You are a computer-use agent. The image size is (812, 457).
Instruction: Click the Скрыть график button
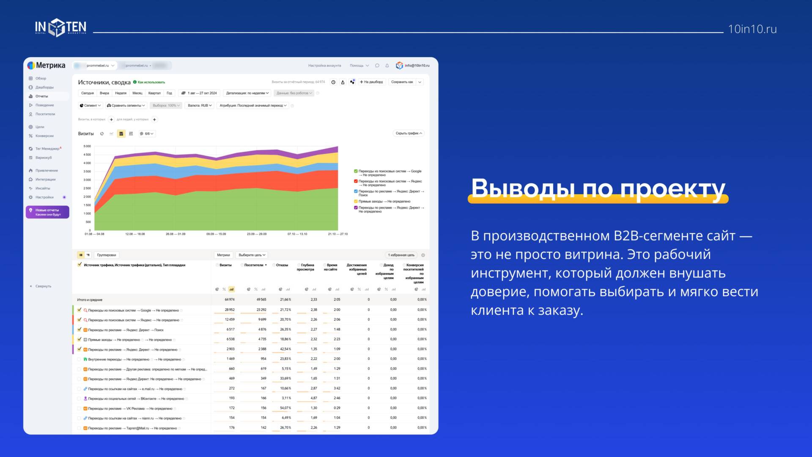[409, 133]
